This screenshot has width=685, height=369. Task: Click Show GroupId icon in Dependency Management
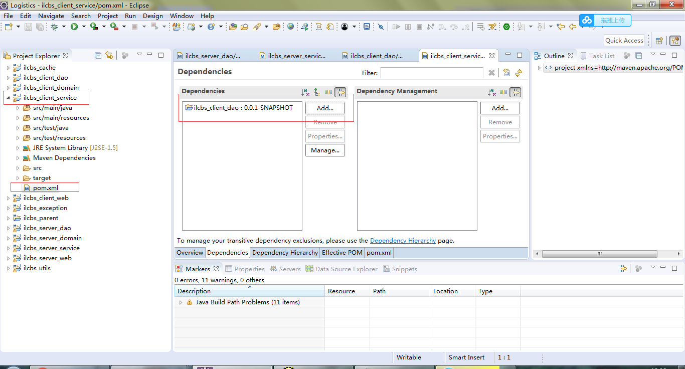click(503, 92)
